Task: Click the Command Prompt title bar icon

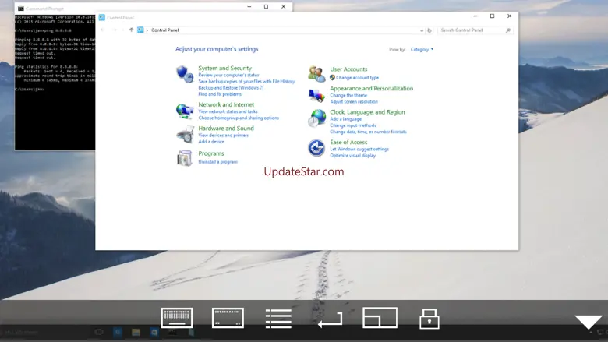Action: click(21, 9)
